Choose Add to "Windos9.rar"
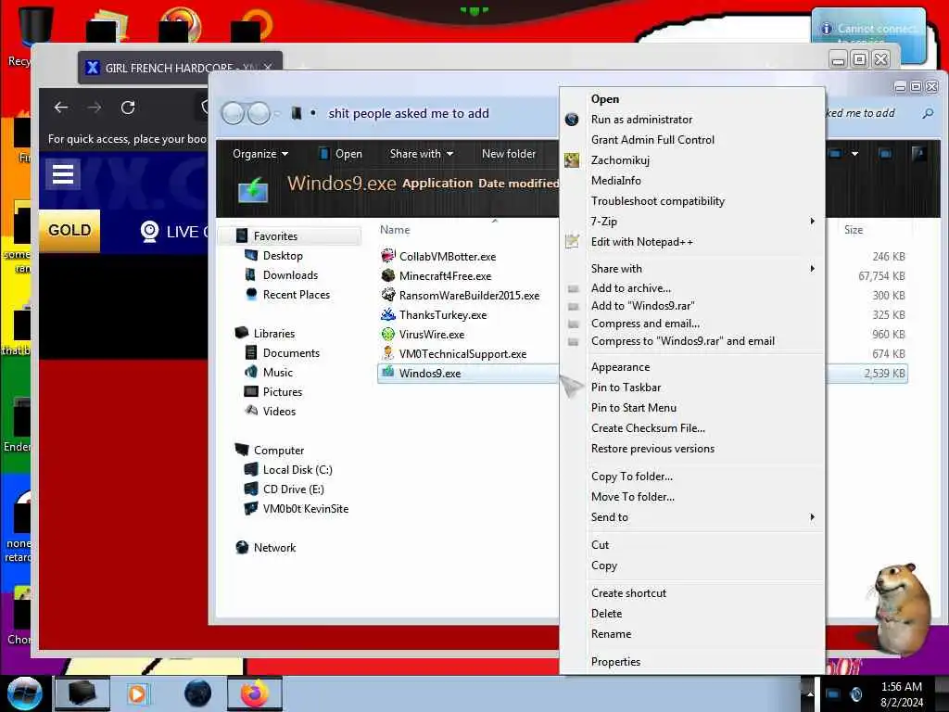 [x=642, y=306]
